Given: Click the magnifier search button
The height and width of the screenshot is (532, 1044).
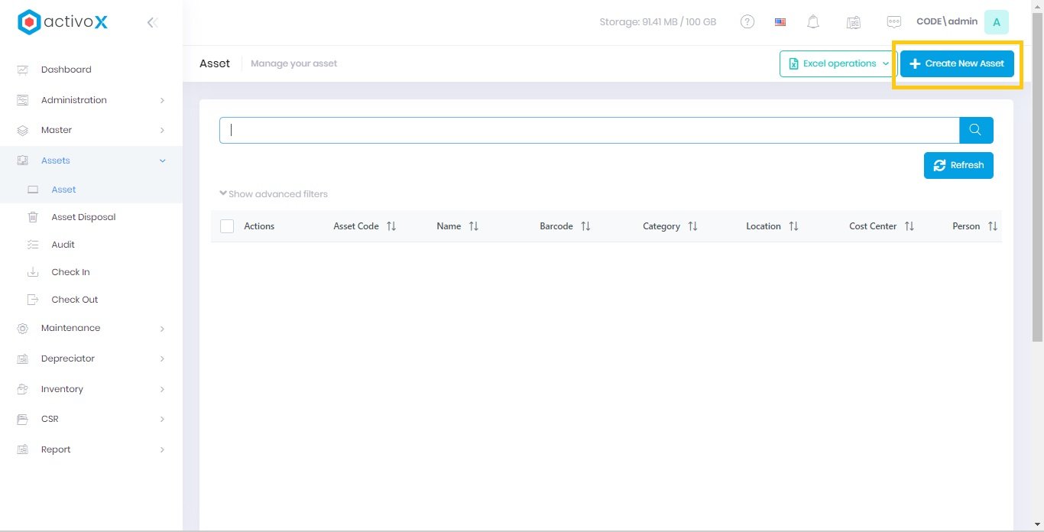Looking at the screenshot, I should [x=976, y=130].
